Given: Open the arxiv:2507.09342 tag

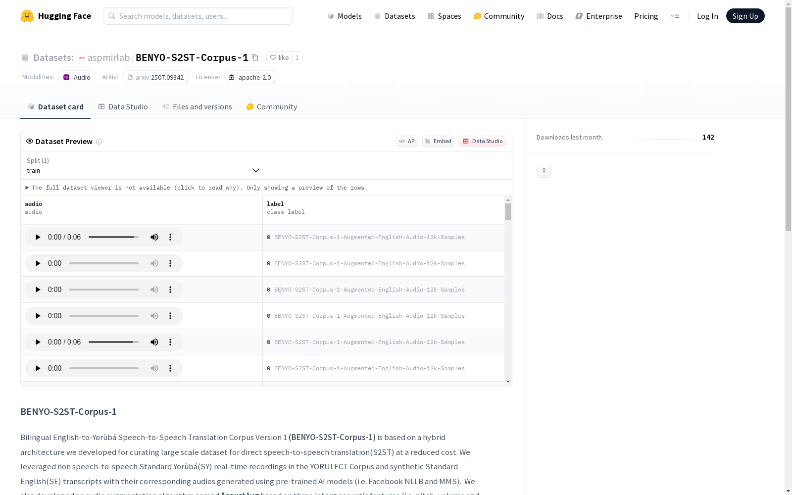Looking at the screenshot, I should [x=155, y=77].
